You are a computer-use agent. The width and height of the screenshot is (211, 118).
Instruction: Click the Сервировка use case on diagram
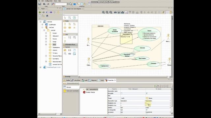pos(105,66)
